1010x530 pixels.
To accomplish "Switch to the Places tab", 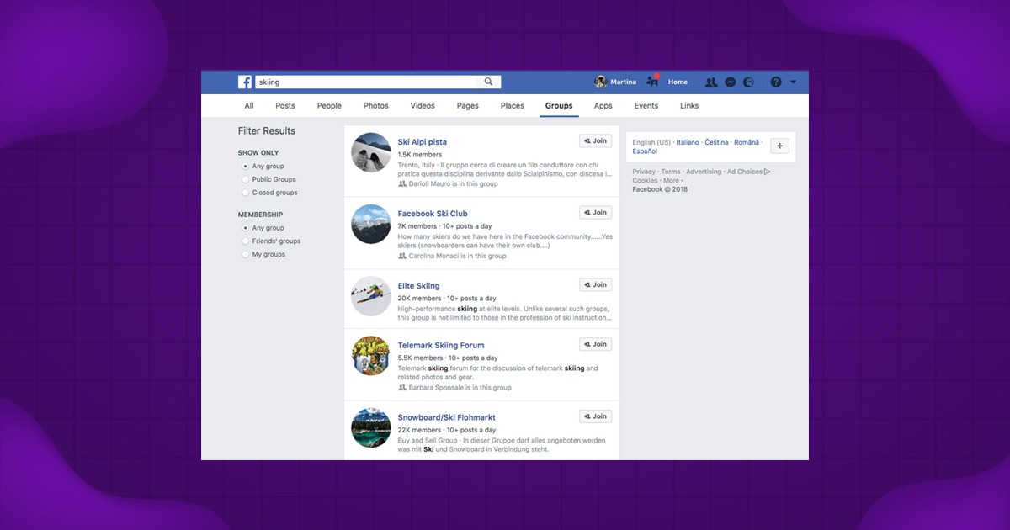I will (x=513, y=106).
